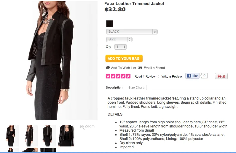Click the Facebook Like button
The width and height of the screenshot is (236, 153).
192,76
